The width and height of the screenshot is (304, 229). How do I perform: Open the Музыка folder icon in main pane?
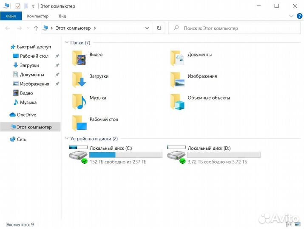tap(79, 101)
